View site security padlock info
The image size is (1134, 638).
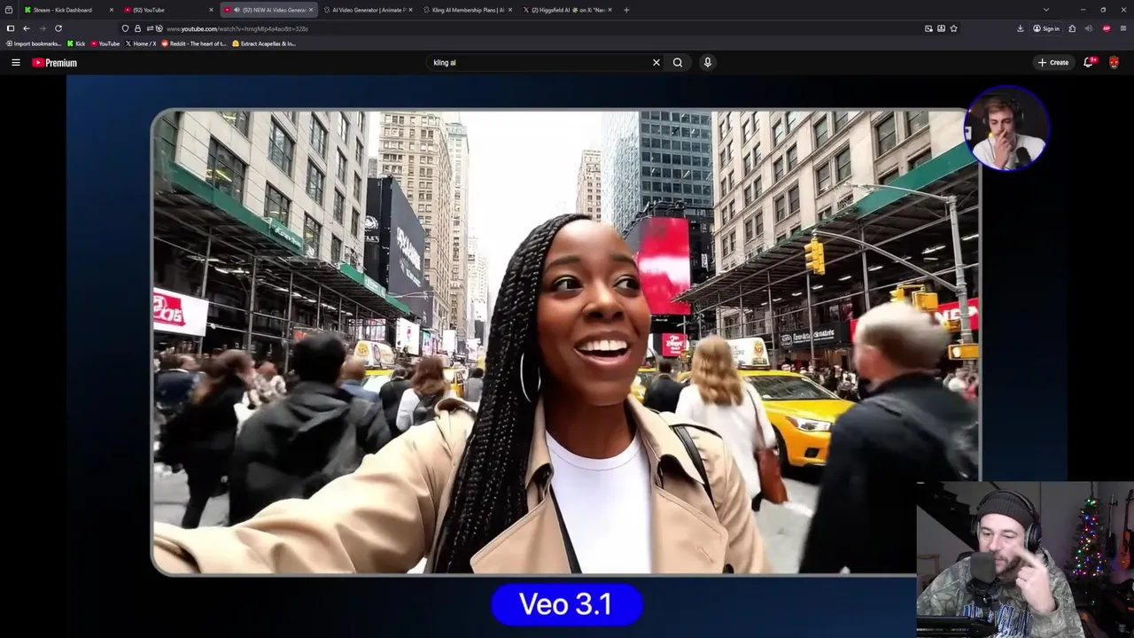click(x=137, y=28)
